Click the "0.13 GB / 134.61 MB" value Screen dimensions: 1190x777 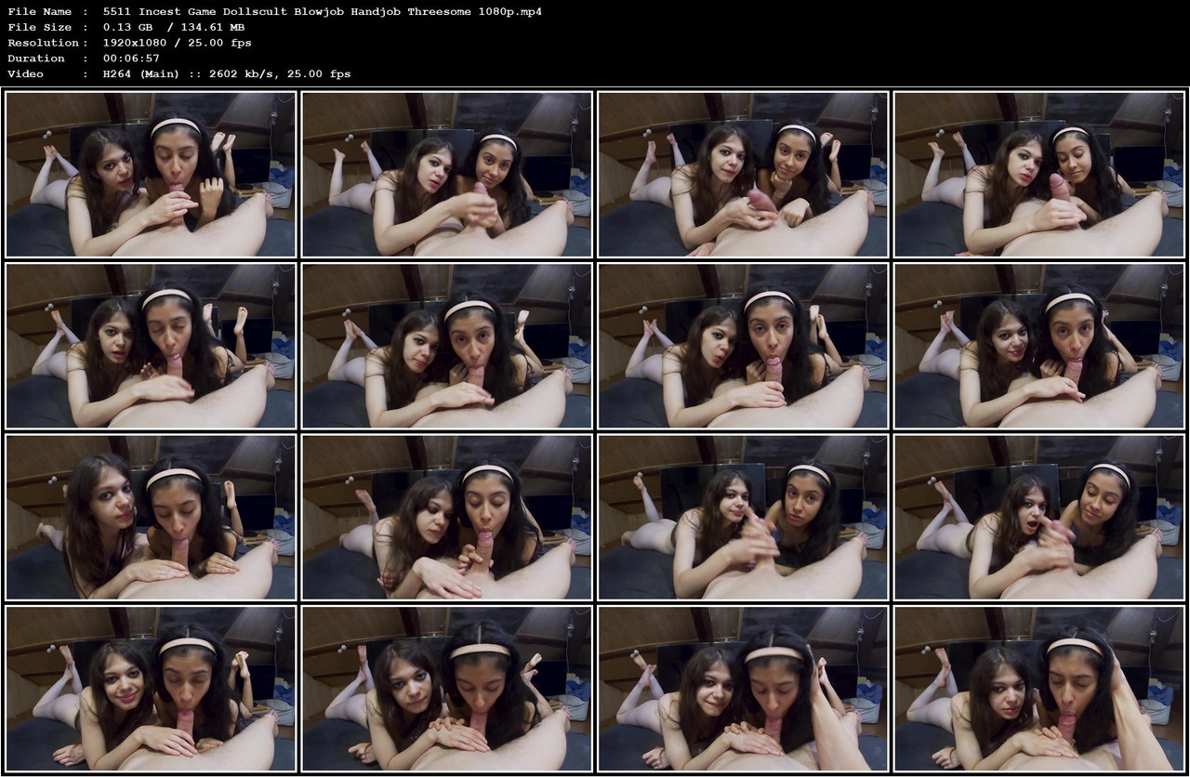pos(174,27)
